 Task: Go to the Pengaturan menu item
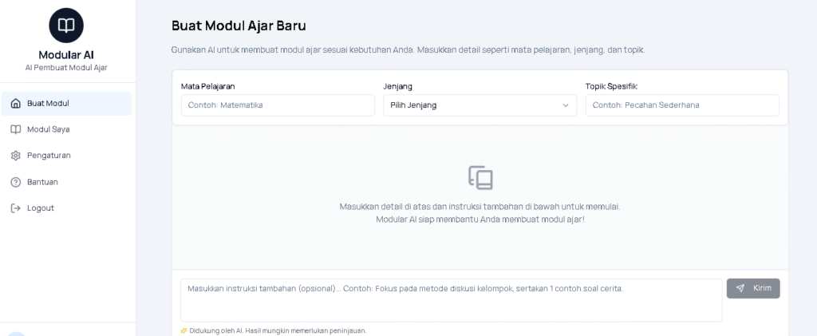tap(49, 156)
